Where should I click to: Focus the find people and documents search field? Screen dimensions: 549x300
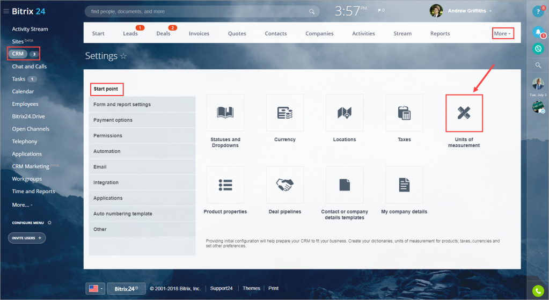(202, 12)
